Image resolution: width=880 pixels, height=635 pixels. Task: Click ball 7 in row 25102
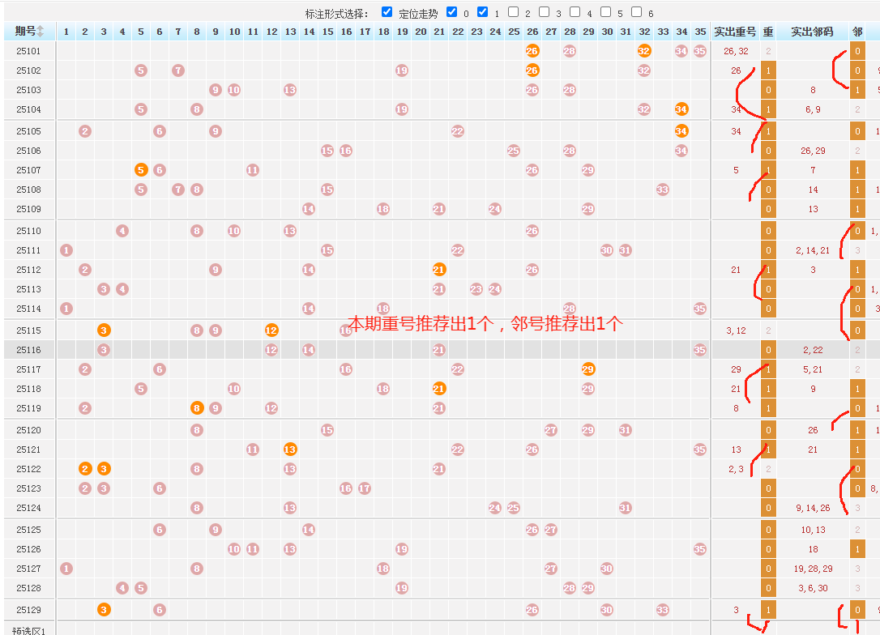(178, 70)
